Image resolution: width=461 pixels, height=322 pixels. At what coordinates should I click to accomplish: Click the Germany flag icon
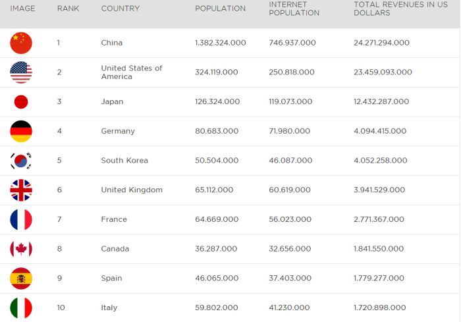click(21, 131)
